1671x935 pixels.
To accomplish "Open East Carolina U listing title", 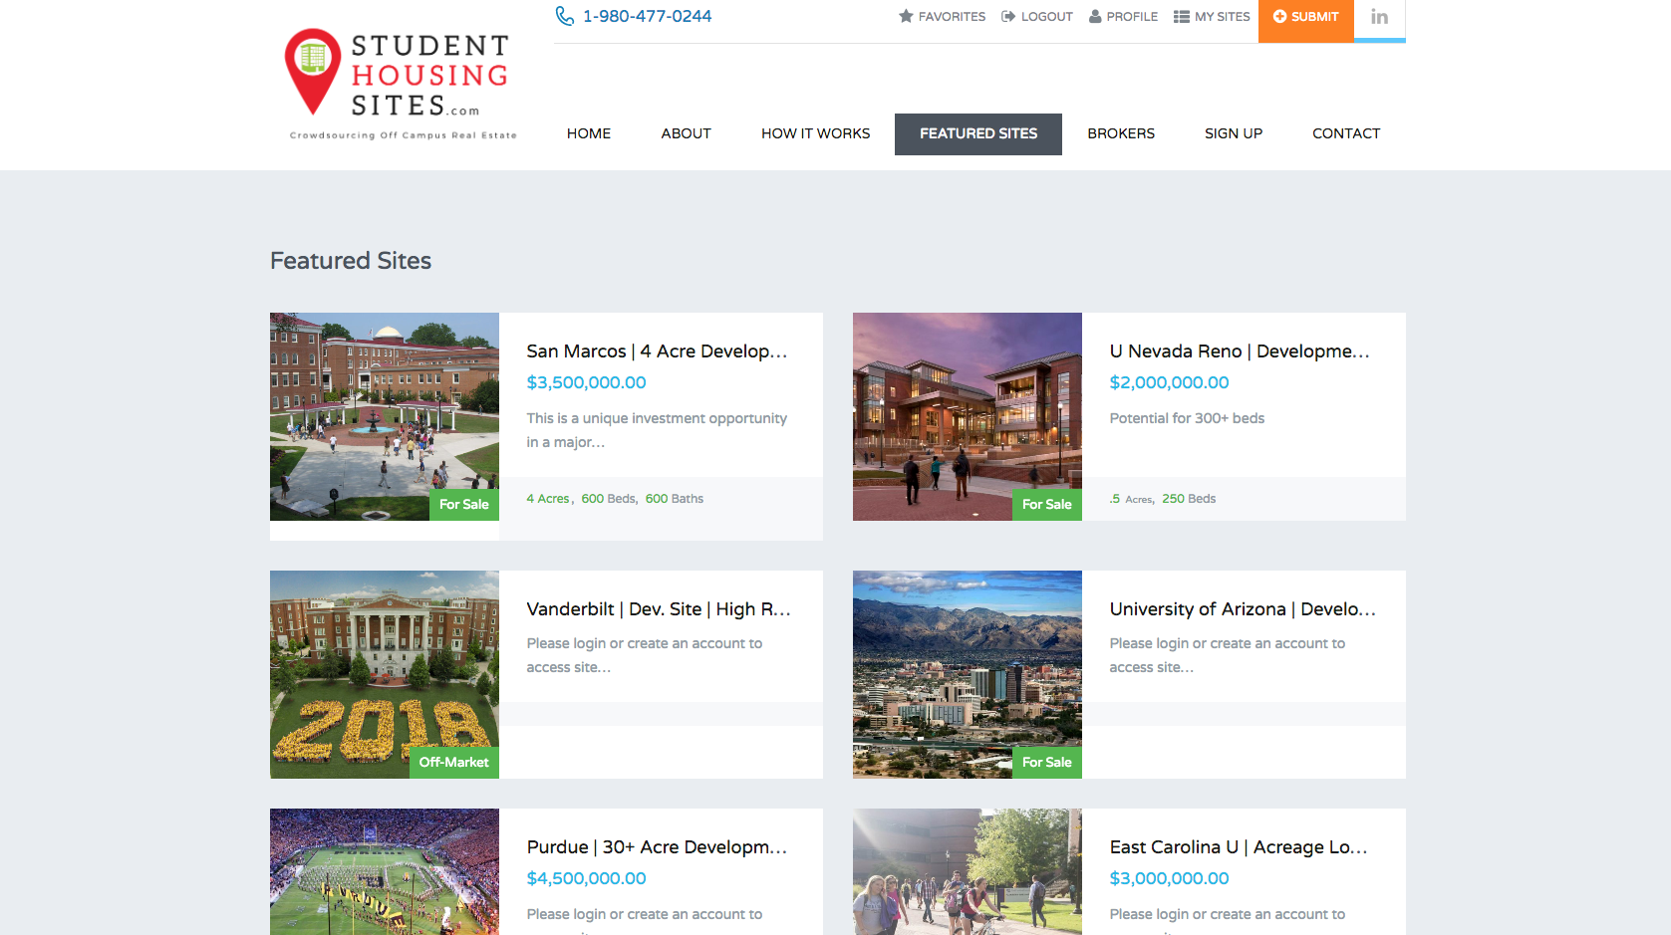I will point(1239,847).
